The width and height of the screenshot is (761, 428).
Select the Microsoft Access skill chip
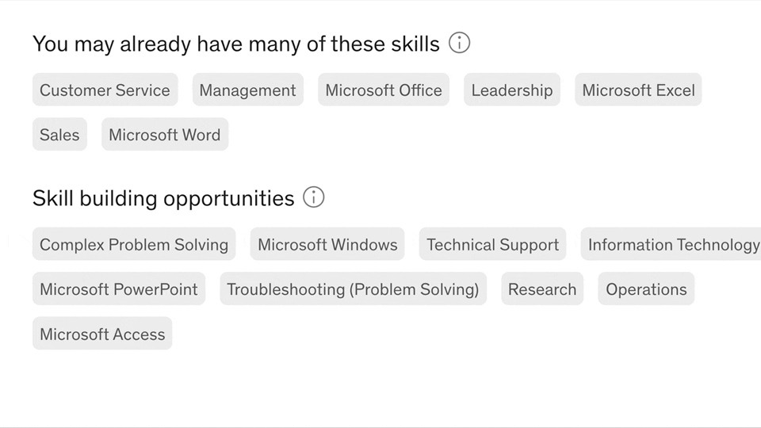click(x=102, y=334)
